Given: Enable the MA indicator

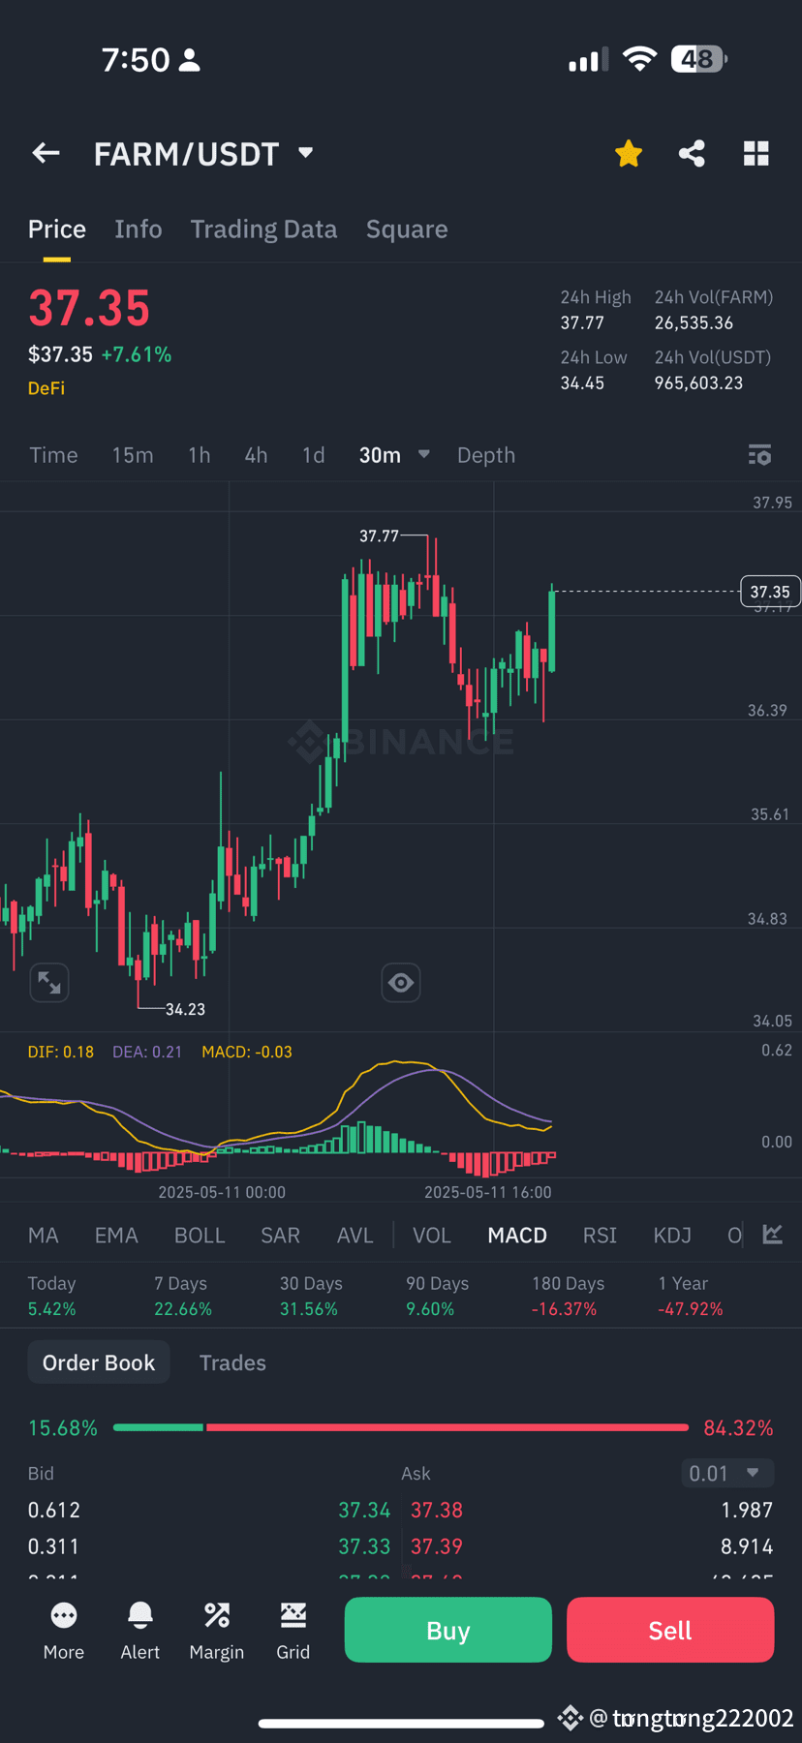Looking at the screenshot, I should (x=44, y=1236).
